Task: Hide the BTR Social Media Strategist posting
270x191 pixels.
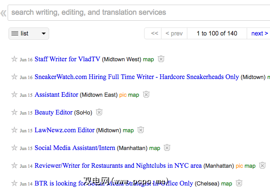Action: [239, 183]
